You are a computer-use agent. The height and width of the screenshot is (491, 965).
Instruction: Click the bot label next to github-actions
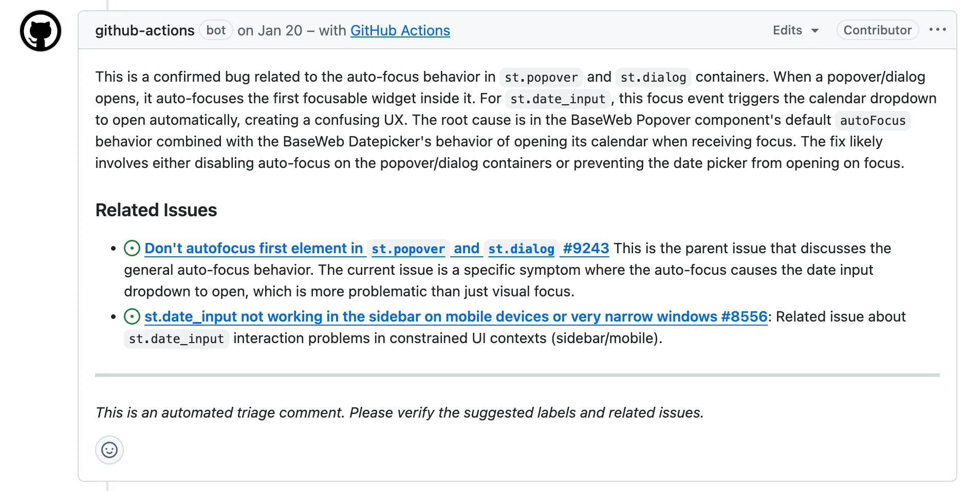click(215, 30)
